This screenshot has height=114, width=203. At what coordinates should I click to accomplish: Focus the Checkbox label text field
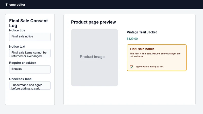(x=30, y=86)
